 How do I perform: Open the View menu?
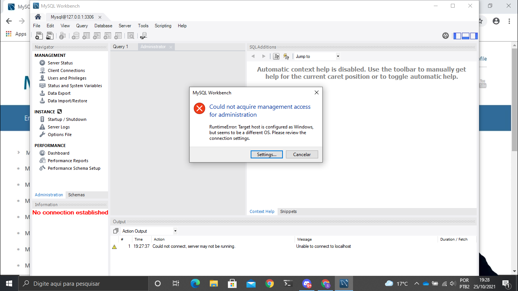(x=65, y=26)
